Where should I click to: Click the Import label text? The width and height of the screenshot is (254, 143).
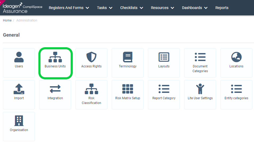[19, 98]
